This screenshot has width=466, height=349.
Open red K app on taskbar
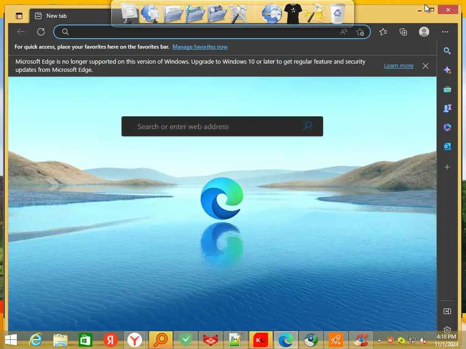tap(261, 340)
